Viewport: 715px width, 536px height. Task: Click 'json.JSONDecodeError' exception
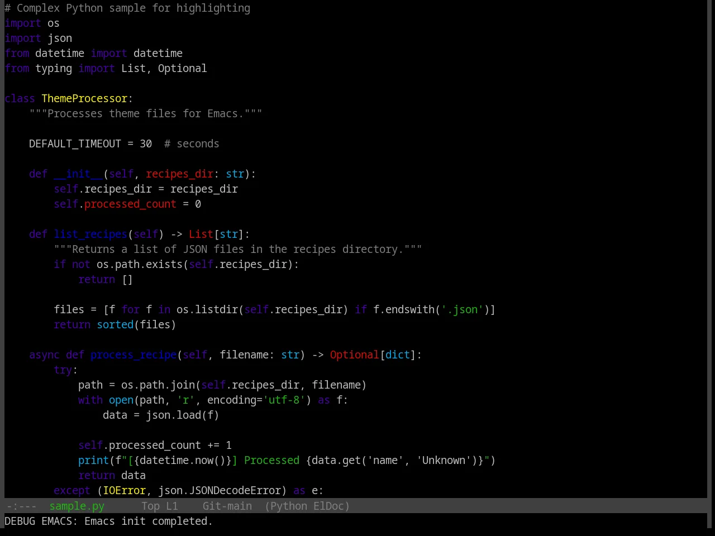(220, 491)
